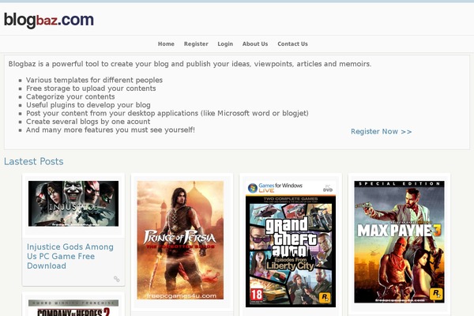The width and height of the screenshot is (474, 316).
Task: Open the Contact Us page
Action: click(x=292, y=44)
